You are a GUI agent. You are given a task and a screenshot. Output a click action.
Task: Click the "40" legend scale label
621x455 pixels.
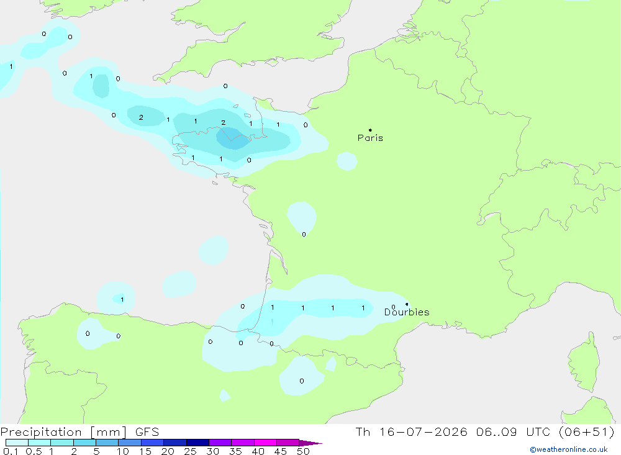pos(258,451)
